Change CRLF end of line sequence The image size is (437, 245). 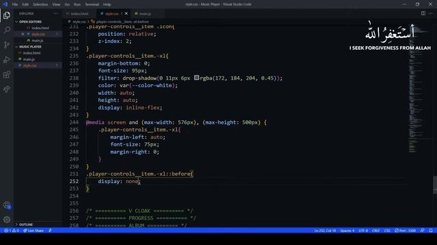point(376,231)
